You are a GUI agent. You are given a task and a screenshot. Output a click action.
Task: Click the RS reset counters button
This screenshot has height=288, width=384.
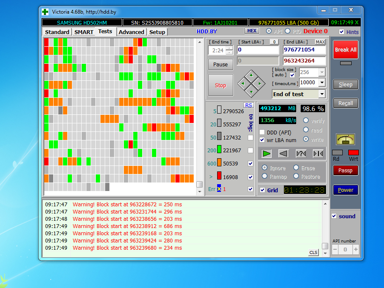coord(249,105)
